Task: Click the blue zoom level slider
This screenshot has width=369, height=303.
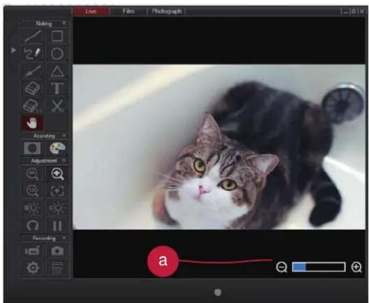Action: tap(319, 267)
